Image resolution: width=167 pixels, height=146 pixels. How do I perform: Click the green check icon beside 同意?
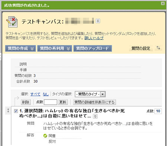(45, 136)
